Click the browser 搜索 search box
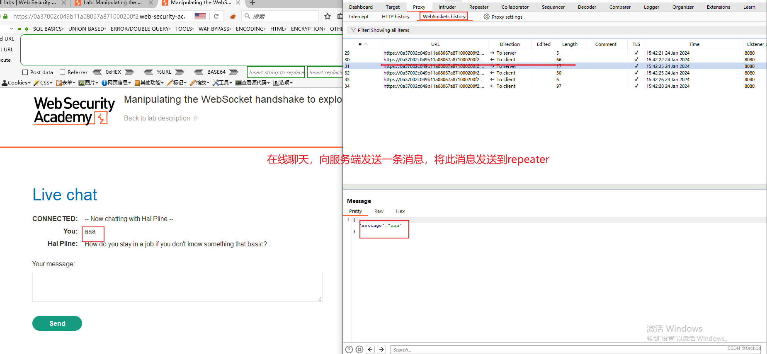The width and height of the screenshot is (767, 354). point(281,16)
